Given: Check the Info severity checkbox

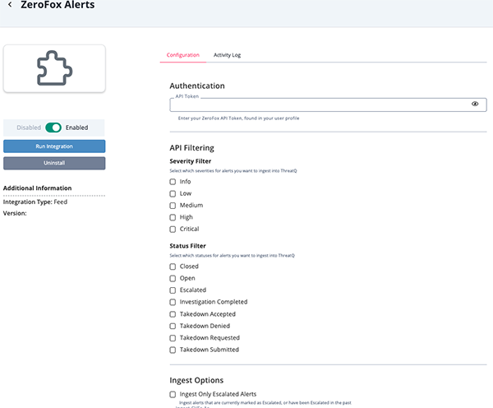Looking at the screenshot, I should pos(173,182).
